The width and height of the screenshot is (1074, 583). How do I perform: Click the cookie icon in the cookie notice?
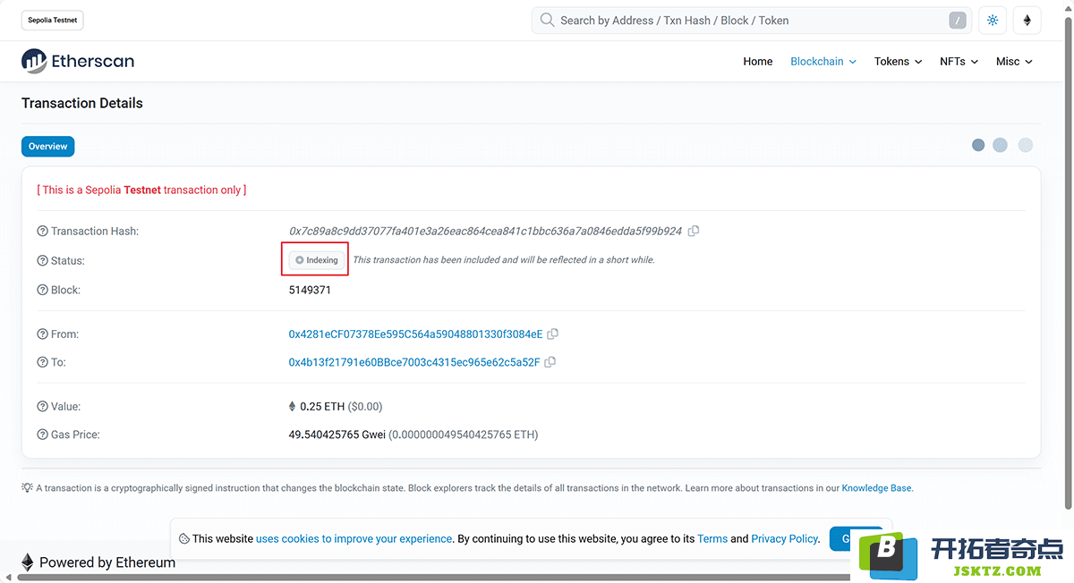click(x=183, y=539)
